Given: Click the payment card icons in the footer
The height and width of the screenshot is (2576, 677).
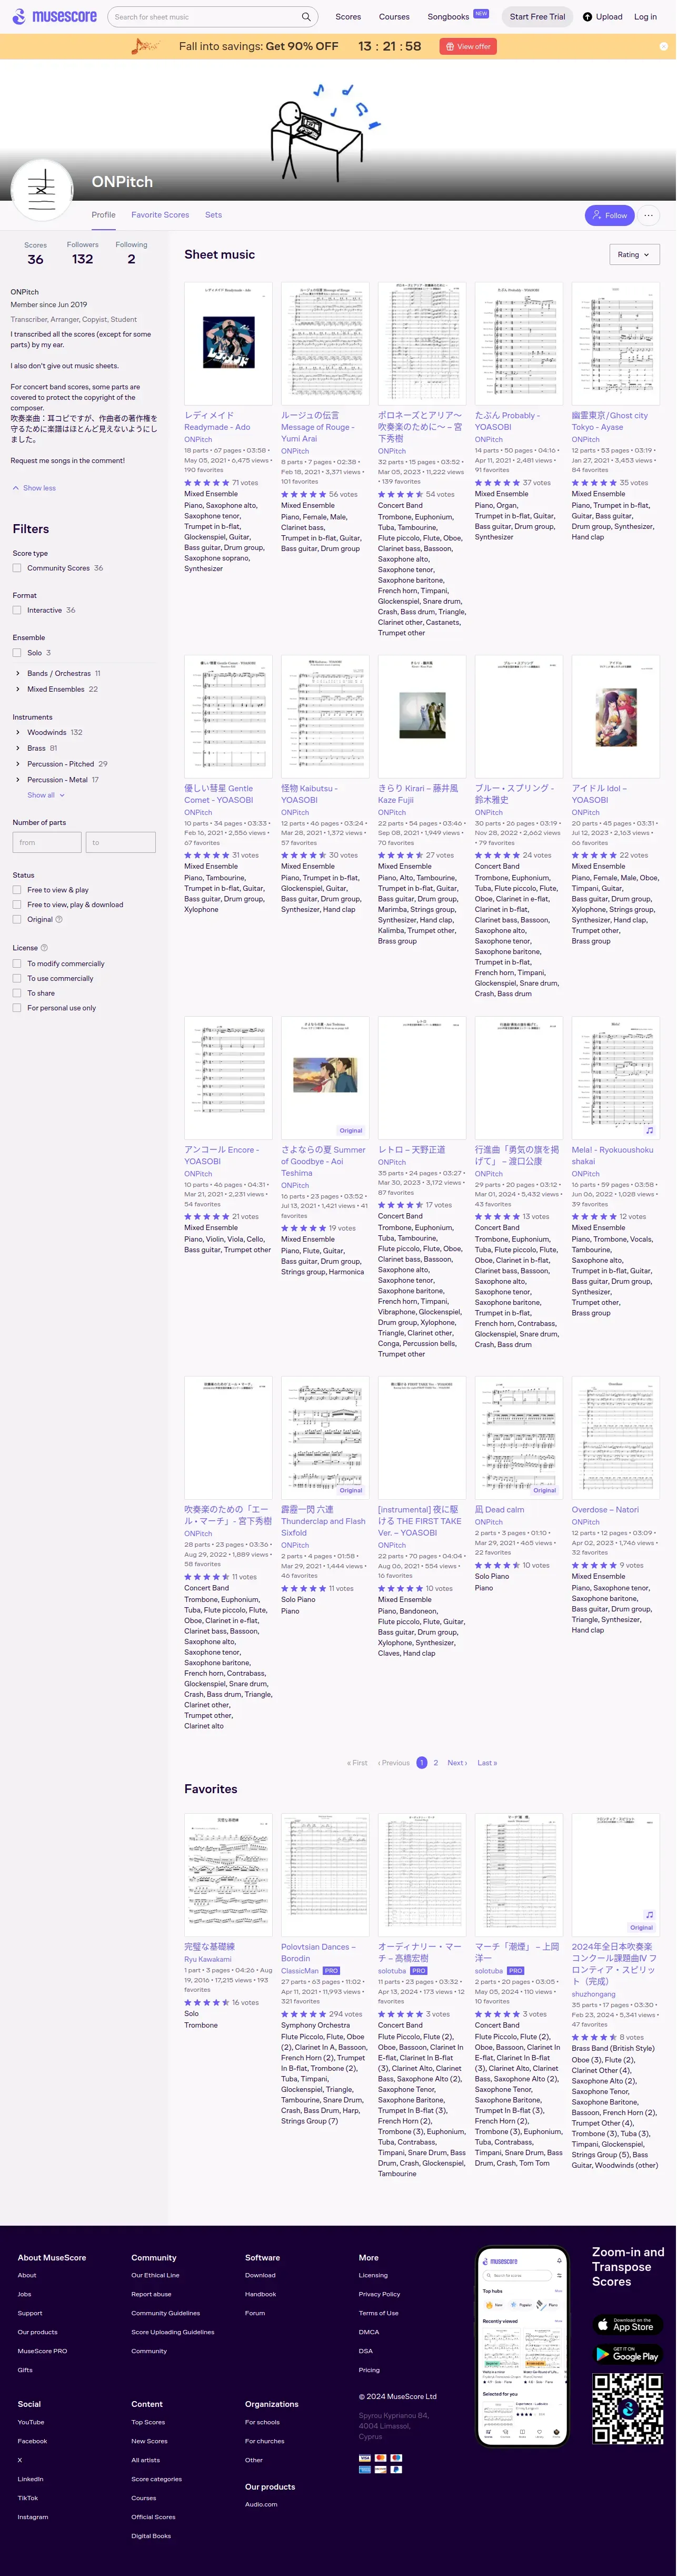Looking at the screenshot, I should click(381, 2463).
